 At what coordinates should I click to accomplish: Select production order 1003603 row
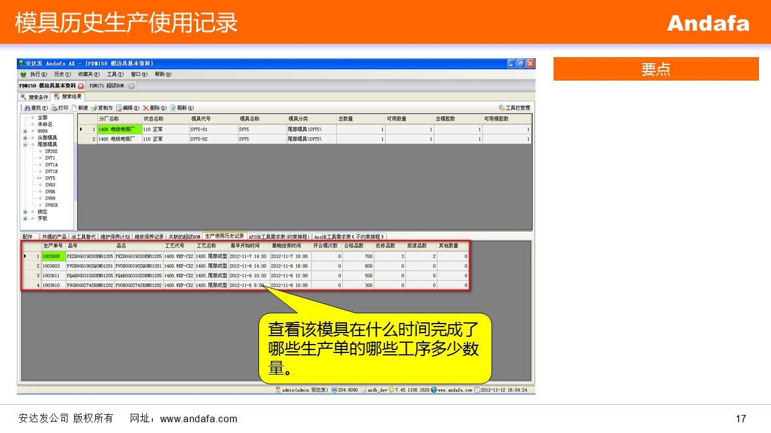51,266
